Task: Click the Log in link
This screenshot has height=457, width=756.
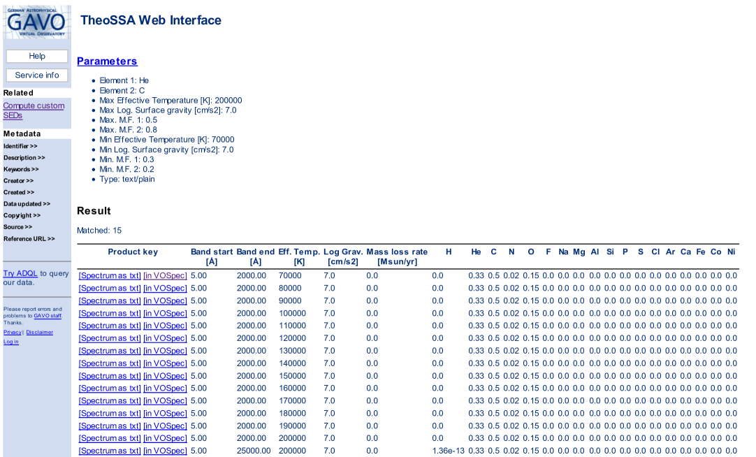Action: pyautogui.click(x=11, y=342)
